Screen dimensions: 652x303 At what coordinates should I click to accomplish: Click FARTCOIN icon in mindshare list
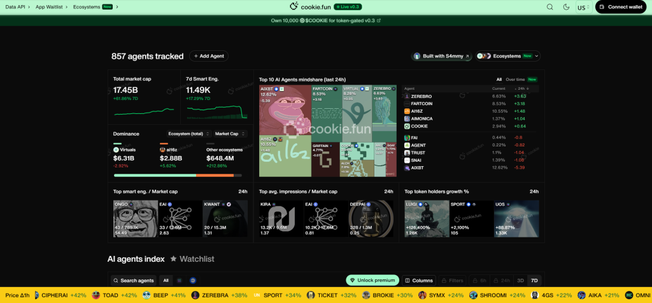[407, 104]
